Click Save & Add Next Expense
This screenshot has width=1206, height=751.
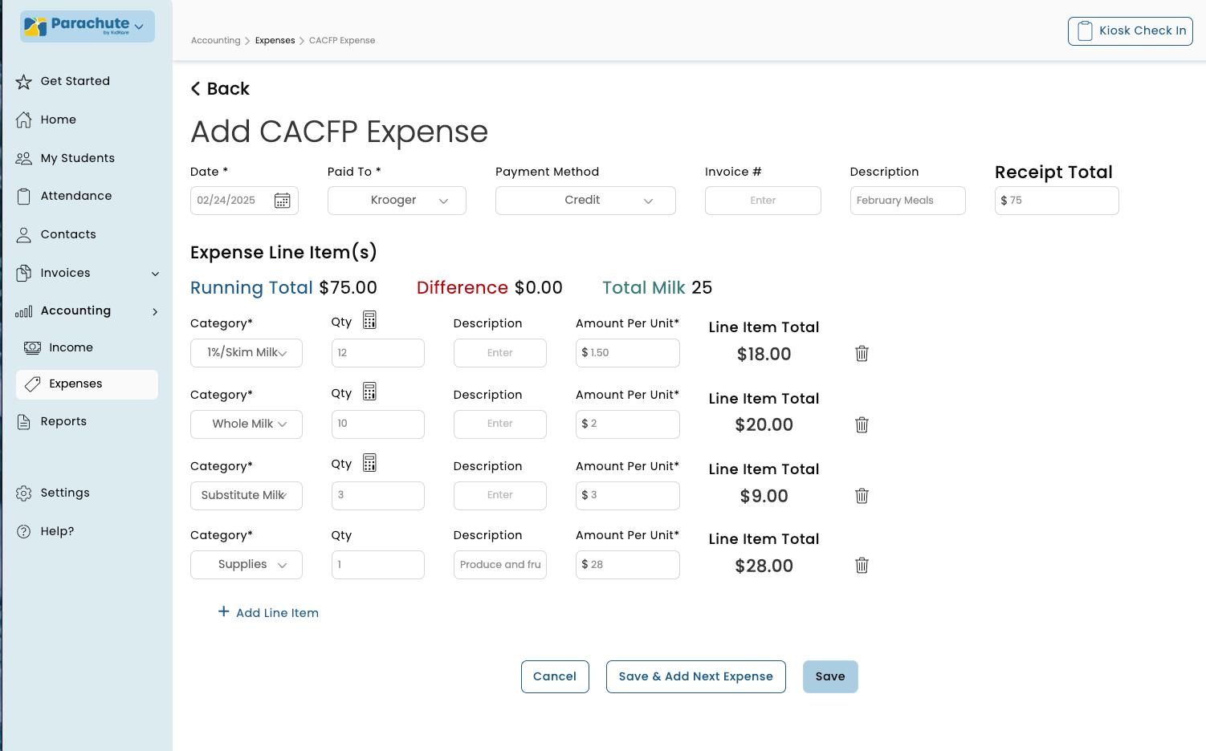(x=695, y=676)
